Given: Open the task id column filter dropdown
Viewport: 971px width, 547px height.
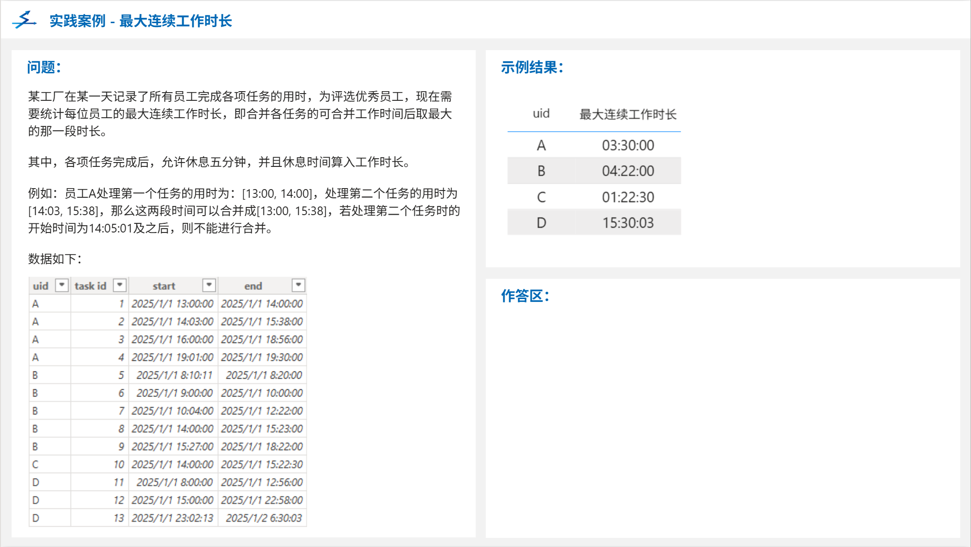Looking at the screenshot, I should 119,285.
